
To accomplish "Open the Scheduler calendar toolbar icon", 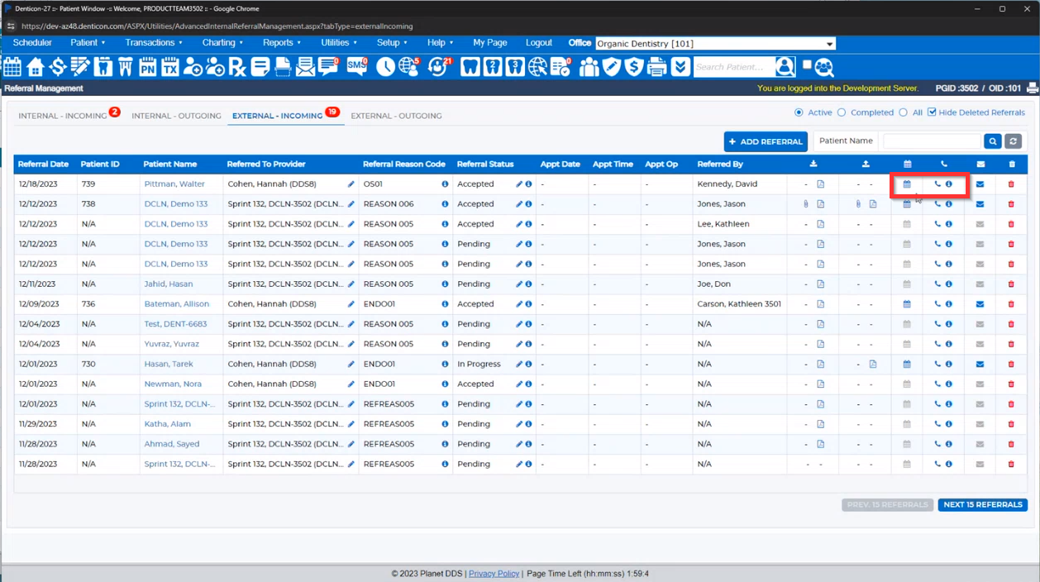I will point(12,67).
